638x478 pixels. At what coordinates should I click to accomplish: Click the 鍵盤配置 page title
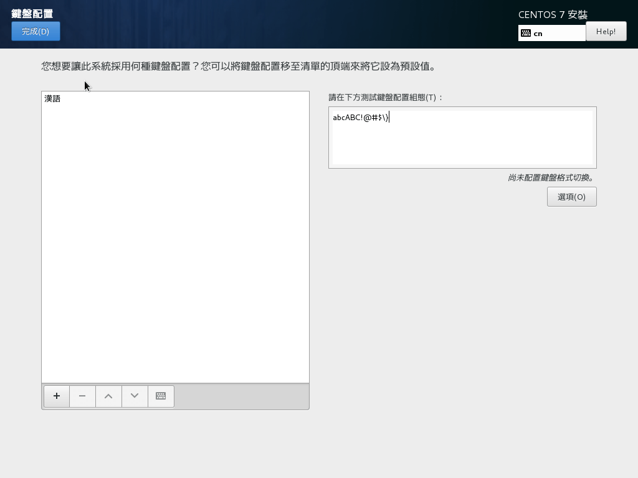[32, 14]
